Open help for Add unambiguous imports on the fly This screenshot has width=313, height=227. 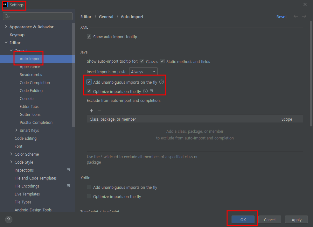click(162, 82)
